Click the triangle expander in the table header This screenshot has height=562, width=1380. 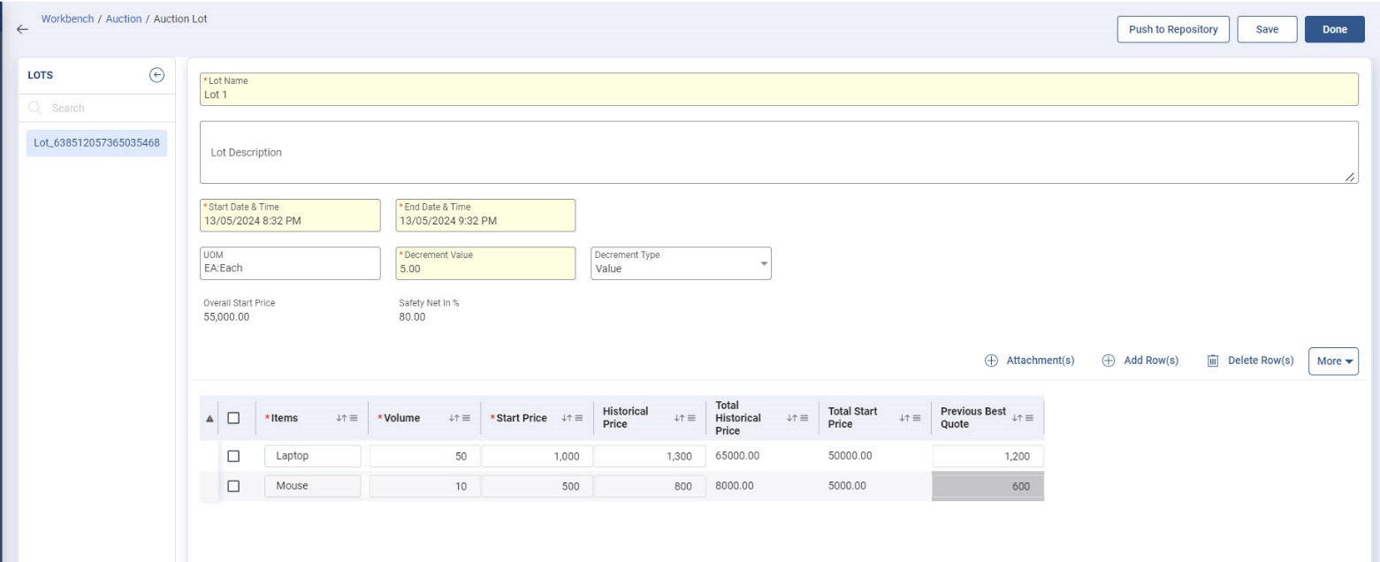[210, 419]
